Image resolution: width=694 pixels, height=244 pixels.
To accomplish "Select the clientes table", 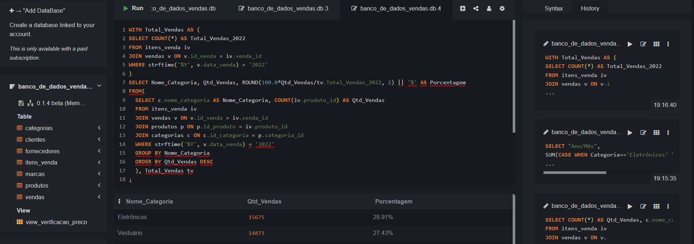I will point(35,140).
